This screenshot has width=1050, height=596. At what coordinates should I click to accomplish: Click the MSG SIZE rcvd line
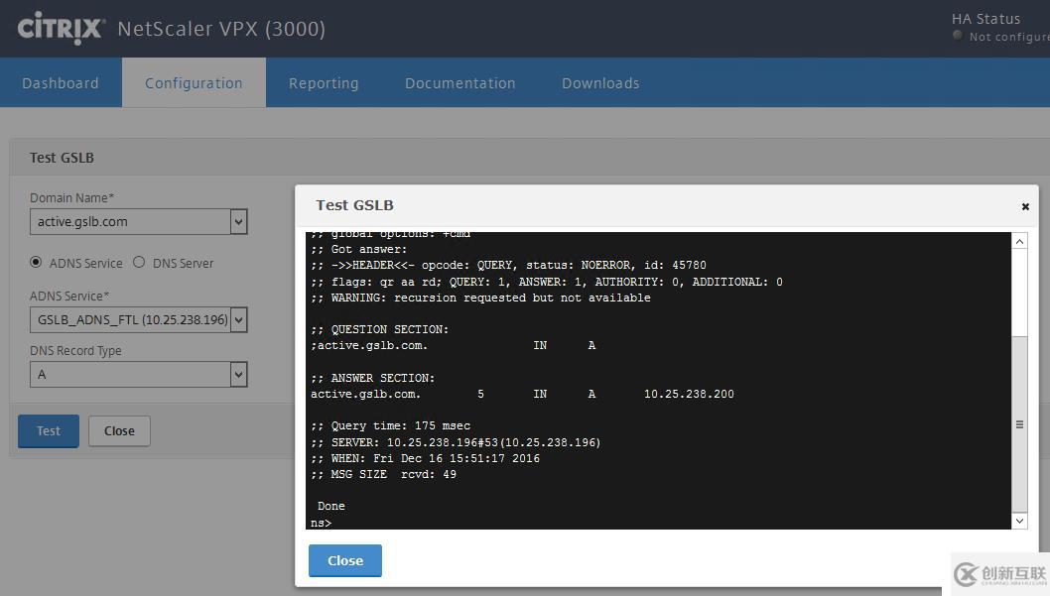pyautogui.click(x=383, y=474)
